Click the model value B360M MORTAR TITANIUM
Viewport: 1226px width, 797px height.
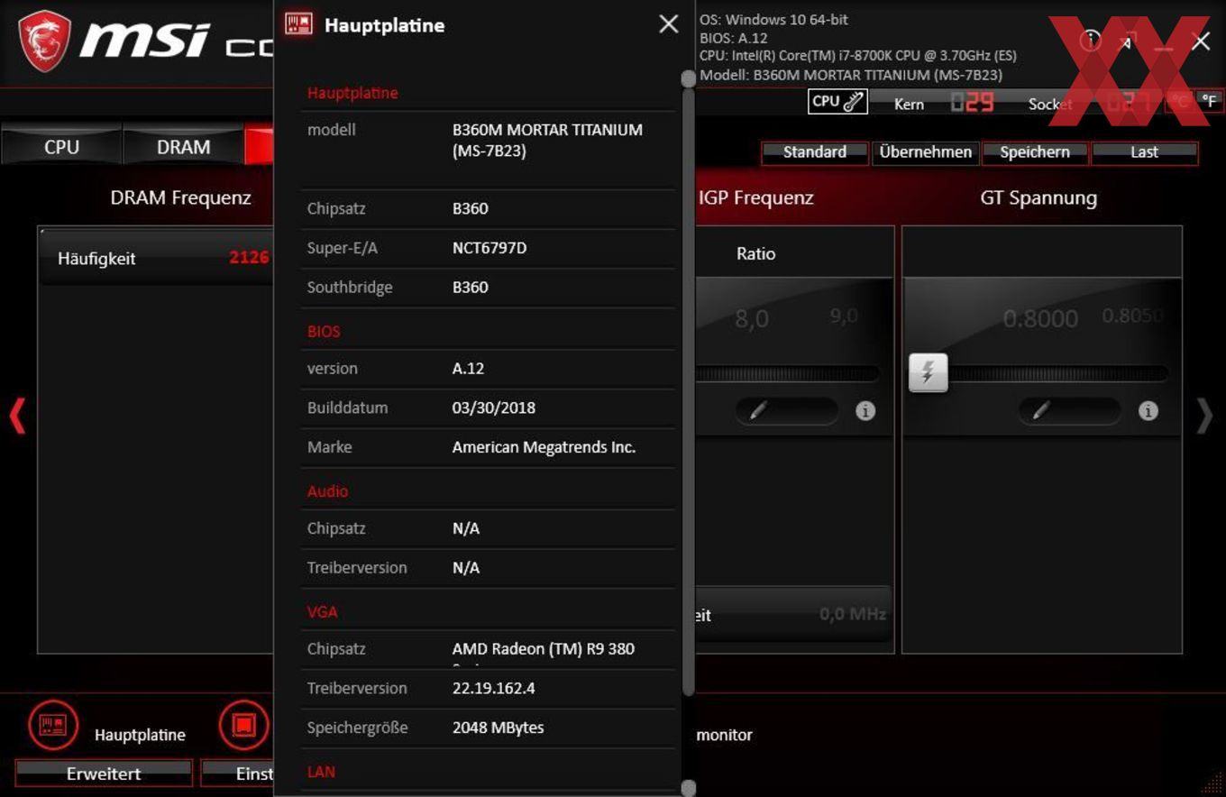[x=547, y=140]
